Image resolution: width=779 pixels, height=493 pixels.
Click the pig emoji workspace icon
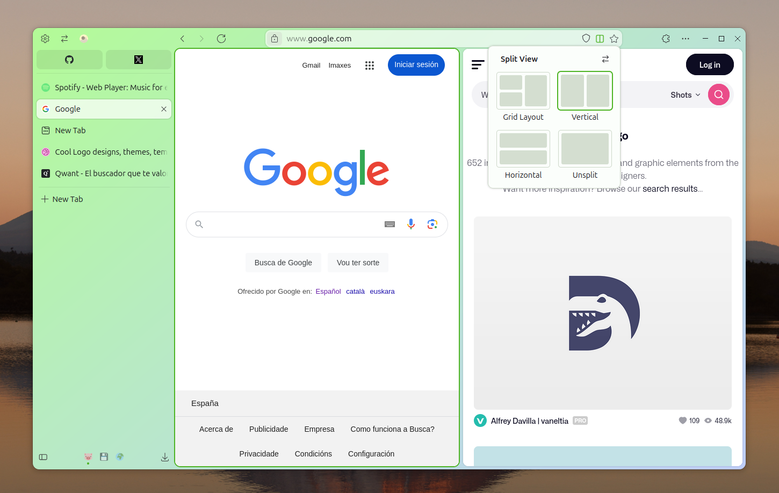coord(88,457)
